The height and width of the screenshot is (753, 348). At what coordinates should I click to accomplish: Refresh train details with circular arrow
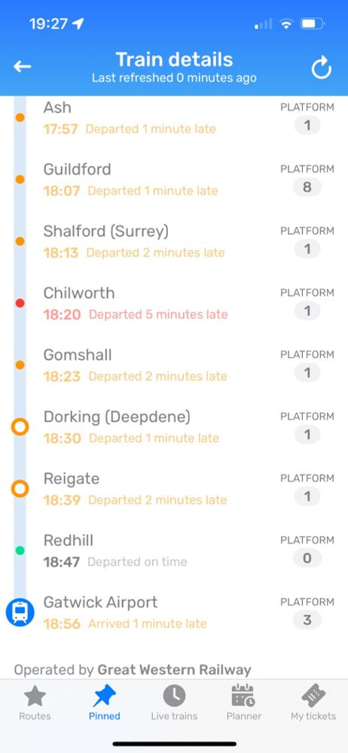coord(321,67)
